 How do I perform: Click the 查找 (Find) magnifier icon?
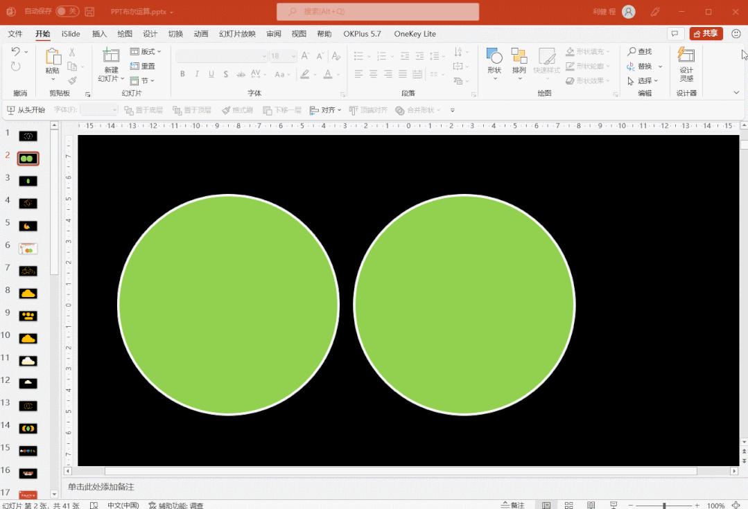point(632,52)
